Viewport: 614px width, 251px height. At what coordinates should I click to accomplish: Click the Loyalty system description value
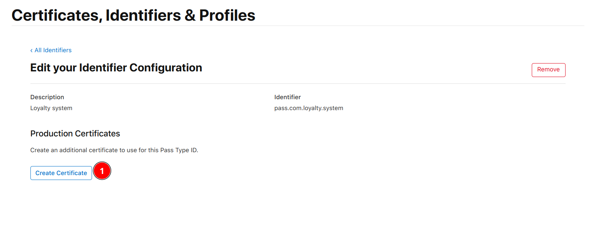pos(51,108)
